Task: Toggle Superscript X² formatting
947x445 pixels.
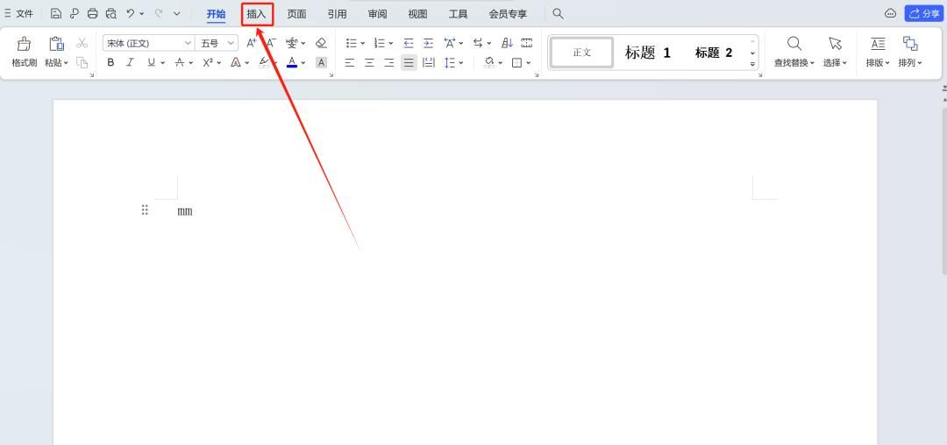Action: pyautogui.click(x=208, y=62)
